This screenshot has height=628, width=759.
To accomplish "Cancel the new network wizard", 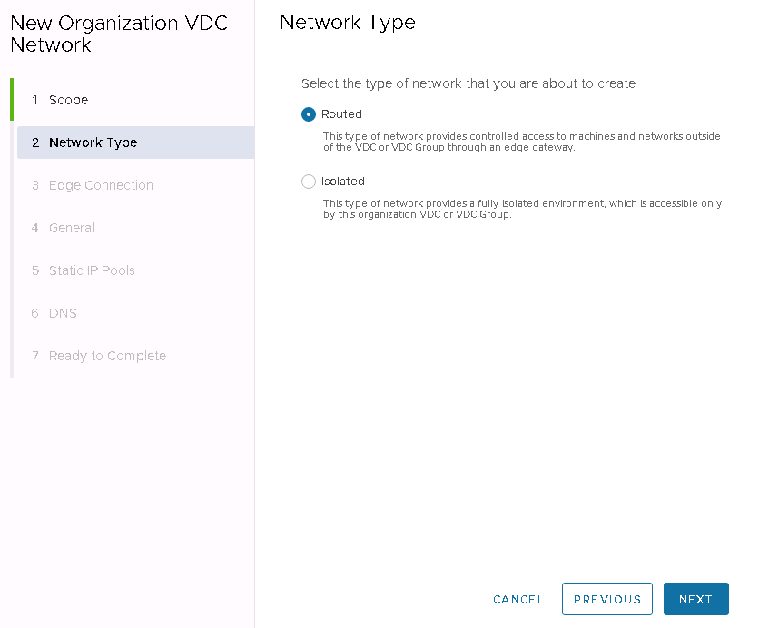I will pos(518,599).
